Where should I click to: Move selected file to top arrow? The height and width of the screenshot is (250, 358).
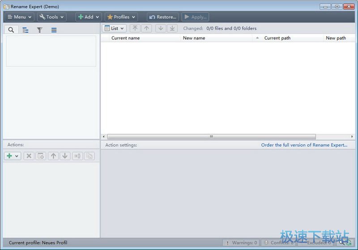click(135, 28)
